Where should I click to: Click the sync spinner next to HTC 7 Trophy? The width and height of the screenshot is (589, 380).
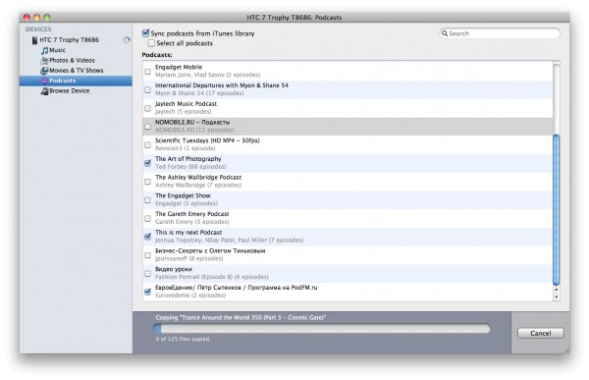point(127,40)
